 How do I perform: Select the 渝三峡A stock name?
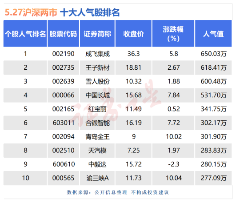click(x=97, y=178)
